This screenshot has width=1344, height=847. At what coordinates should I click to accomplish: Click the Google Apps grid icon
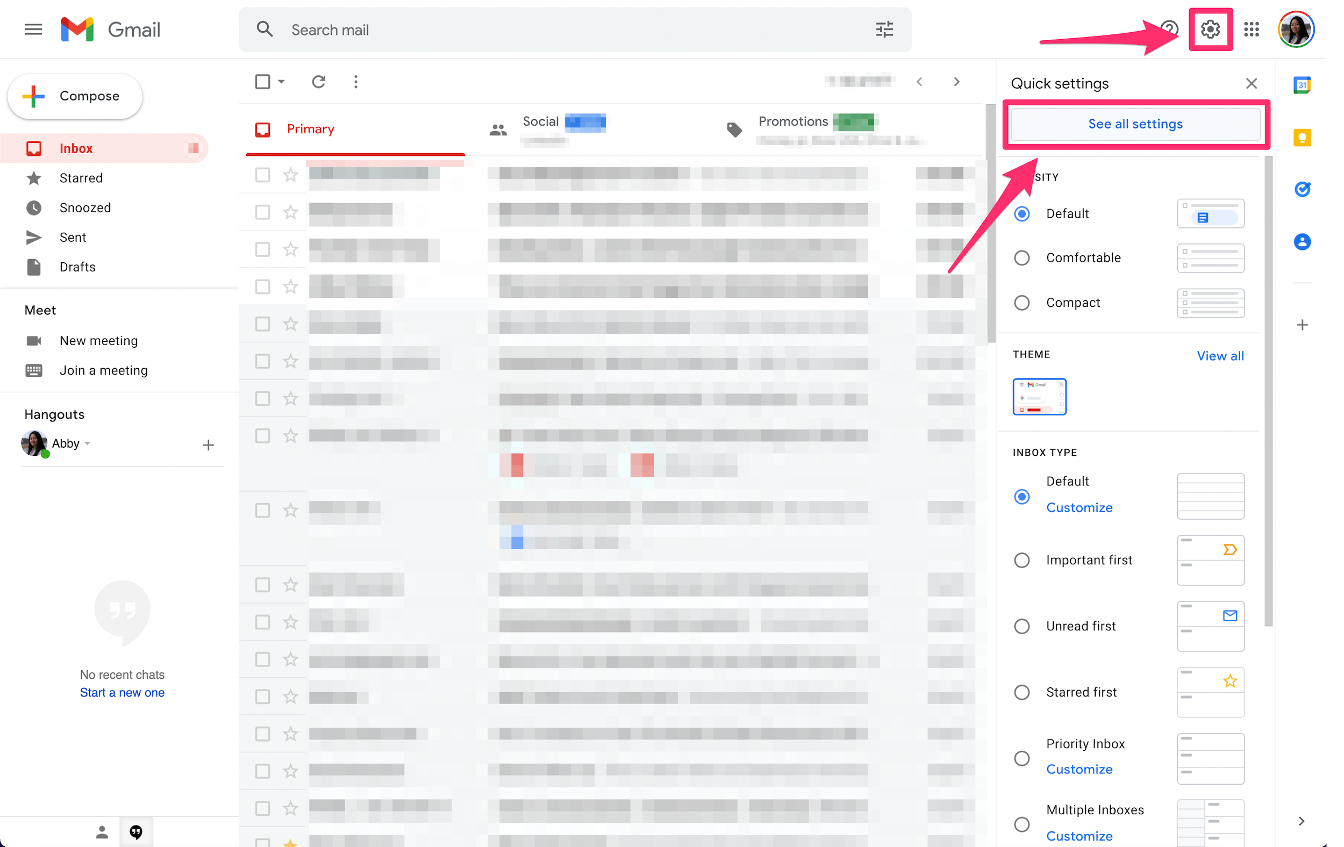click(x=1252, y=29)
